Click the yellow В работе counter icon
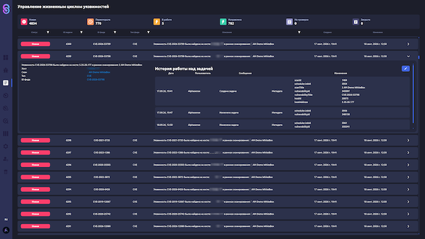The image size is (425, 239). 157,22
